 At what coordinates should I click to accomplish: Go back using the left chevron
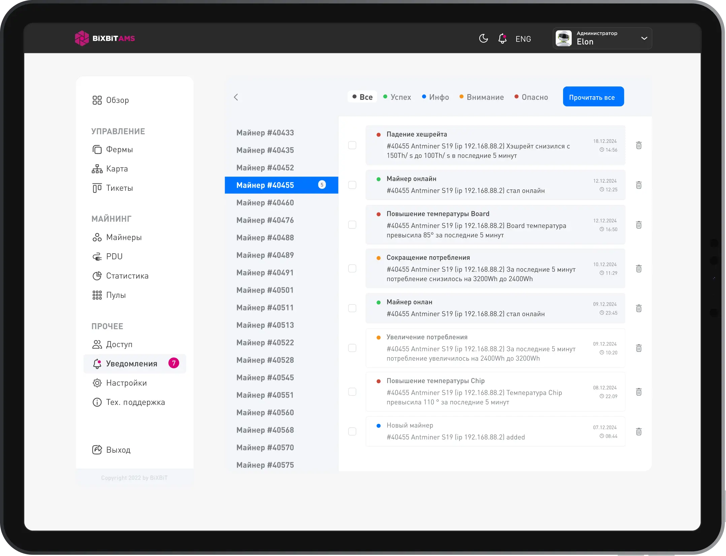point(236,97)
